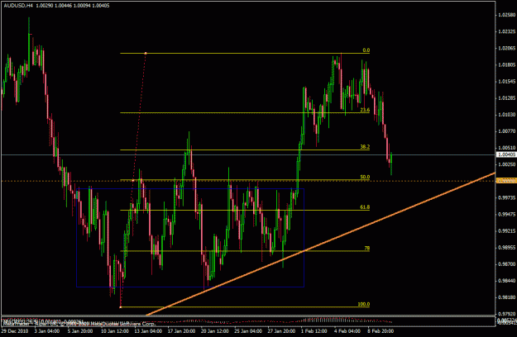This screenshot has height=337, width=517.
Task: Click the 10 Jan 12:00 time label
Action: point(115,330)
